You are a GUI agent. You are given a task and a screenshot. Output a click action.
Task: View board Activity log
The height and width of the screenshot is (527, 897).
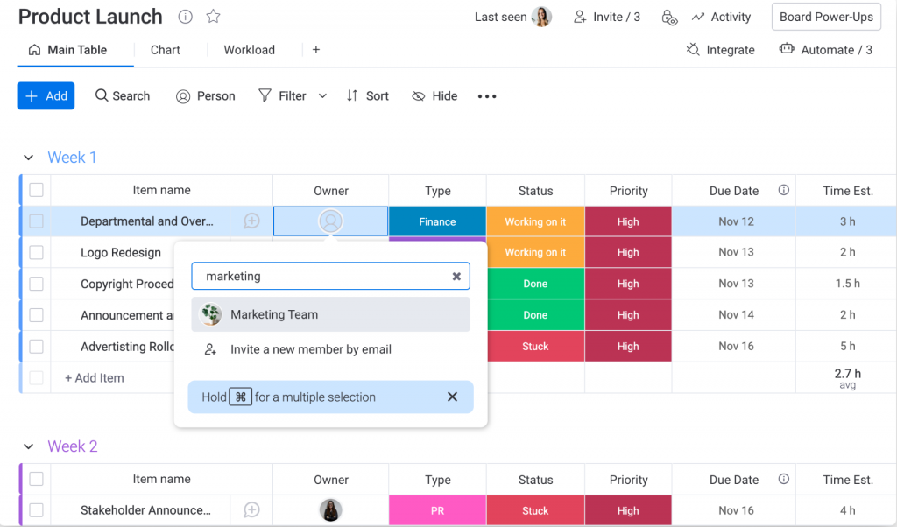point(721,17)
